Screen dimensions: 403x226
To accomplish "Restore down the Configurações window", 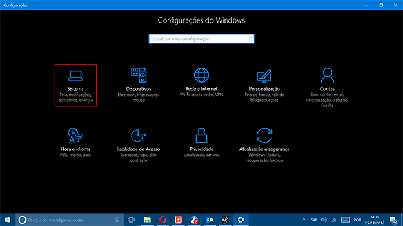I will pyautogui.click(x=381, y=5).
